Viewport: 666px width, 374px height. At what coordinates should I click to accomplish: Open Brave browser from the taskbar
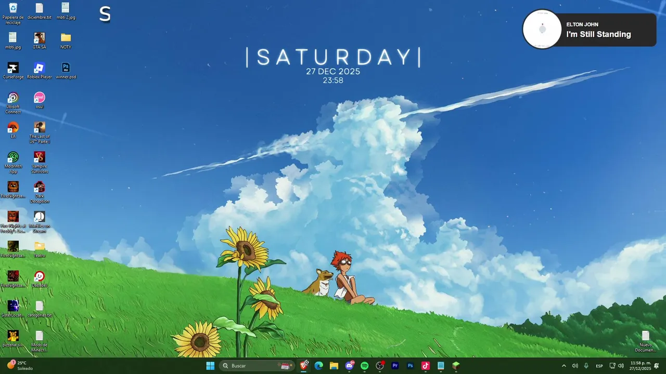(304, 366)
